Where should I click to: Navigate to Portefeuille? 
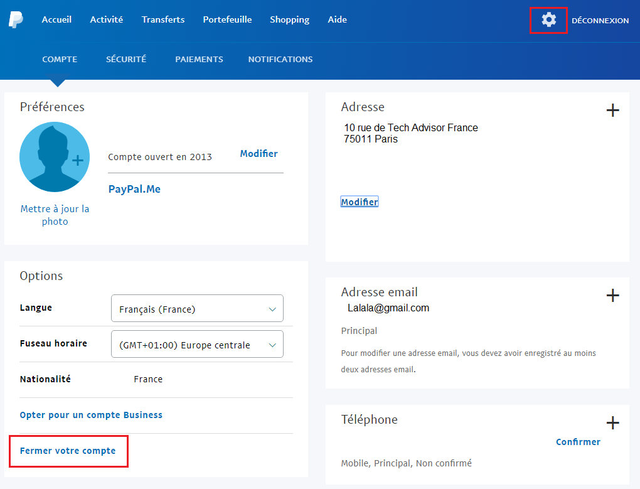tap(227, 19)
